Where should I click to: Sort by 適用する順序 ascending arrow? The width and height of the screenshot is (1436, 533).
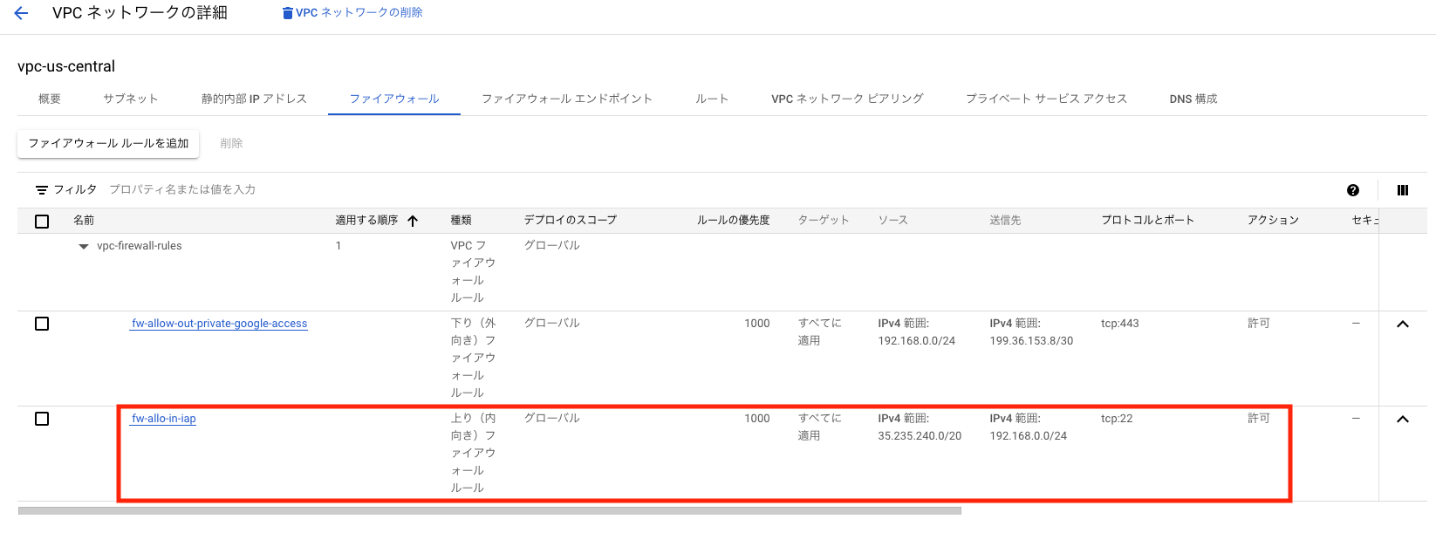413,221
